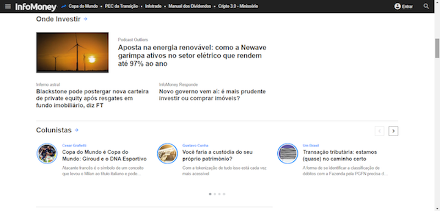Click the arrow next to Onde Investir
Viewport: 440px width, 211px height.
click(86, 19)
